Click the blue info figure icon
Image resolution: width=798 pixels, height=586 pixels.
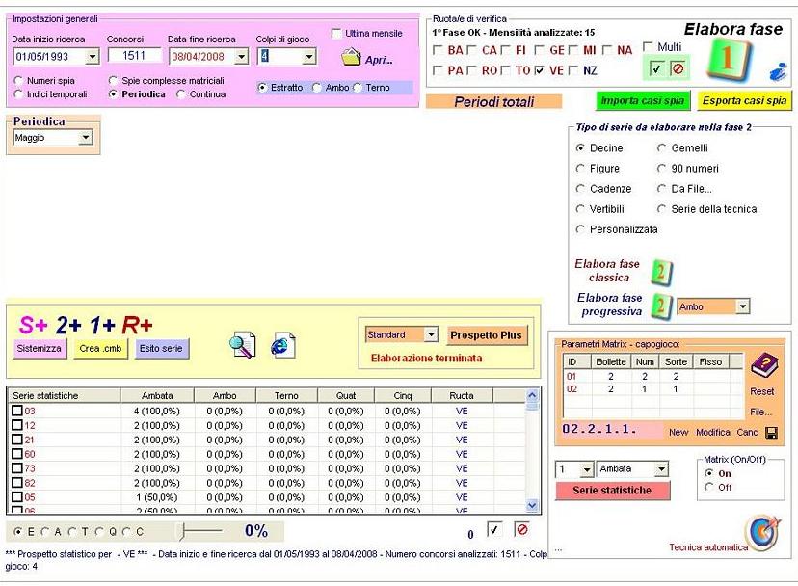(x=777, y=72)
